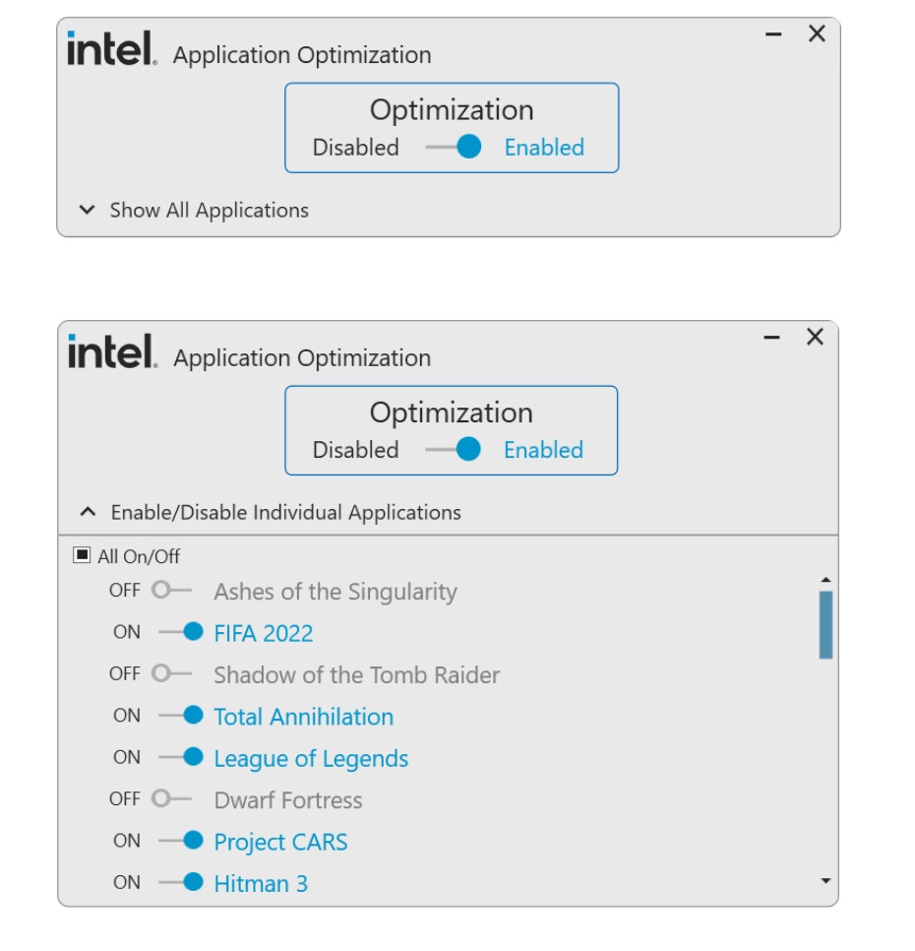Viewport: 915px width, 951px height.
Task: Select the Ashes of the Singularity name
Action: pos(335,592)
